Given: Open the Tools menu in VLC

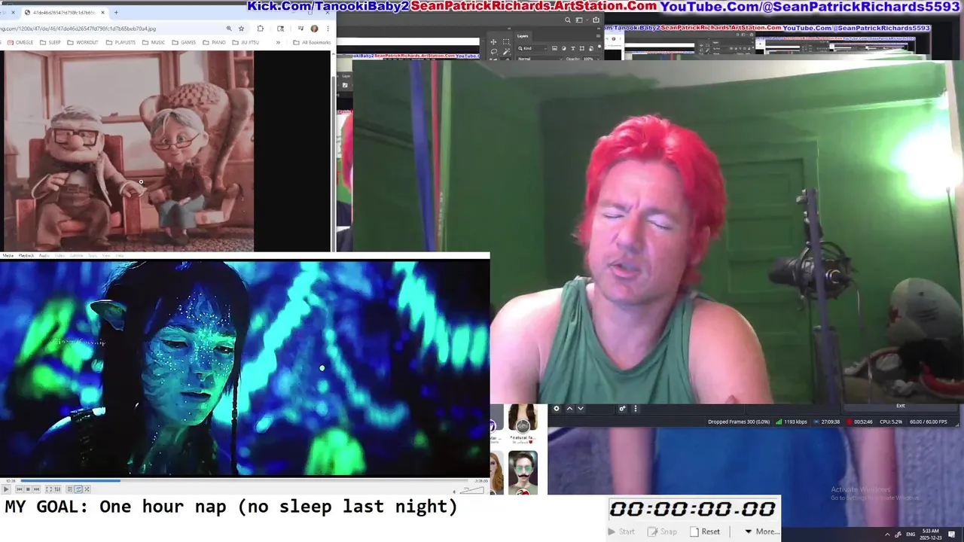Looking at the screenshot, I should [93, 256].
